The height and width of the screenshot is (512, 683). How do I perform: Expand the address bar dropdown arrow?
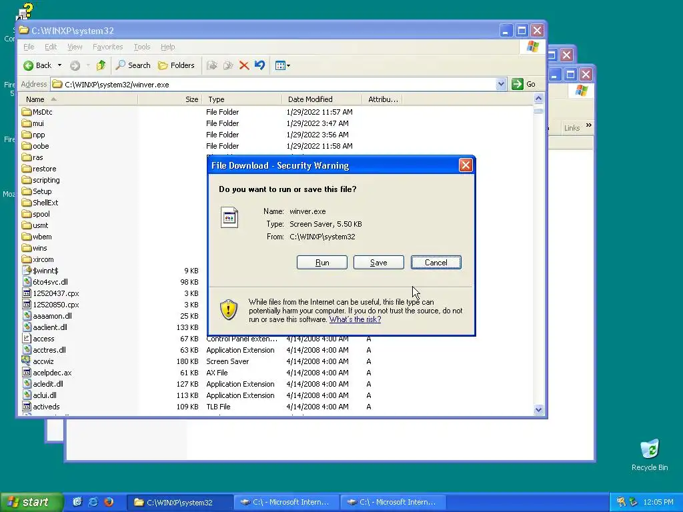(502, 84)
